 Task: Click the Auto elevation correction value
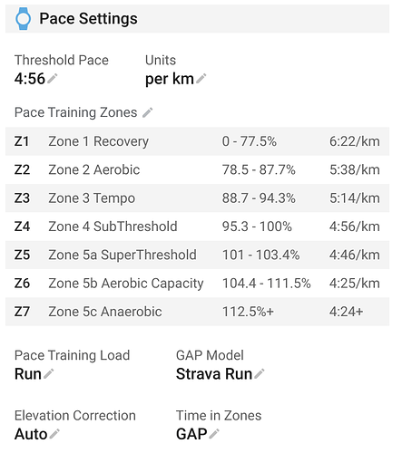pos(31,434)
